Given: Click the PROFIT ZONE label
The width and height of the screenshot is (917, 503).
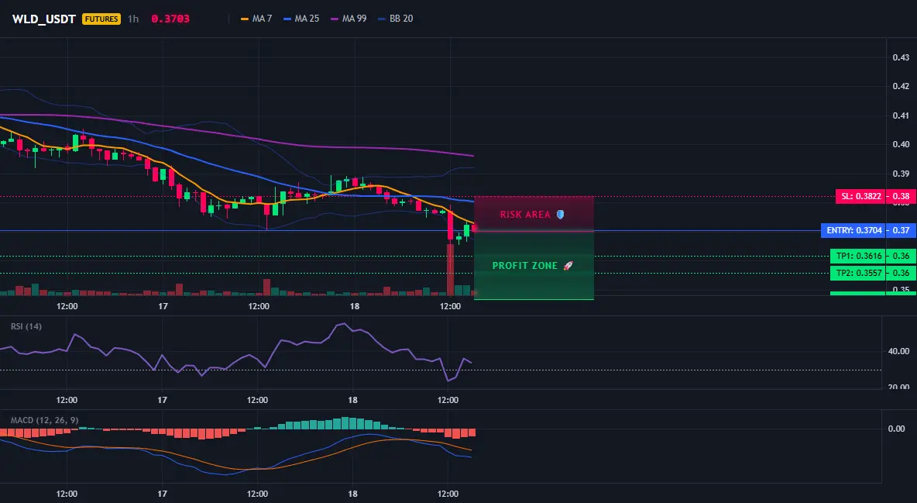Looking at the screenshot, I should 524,265.
